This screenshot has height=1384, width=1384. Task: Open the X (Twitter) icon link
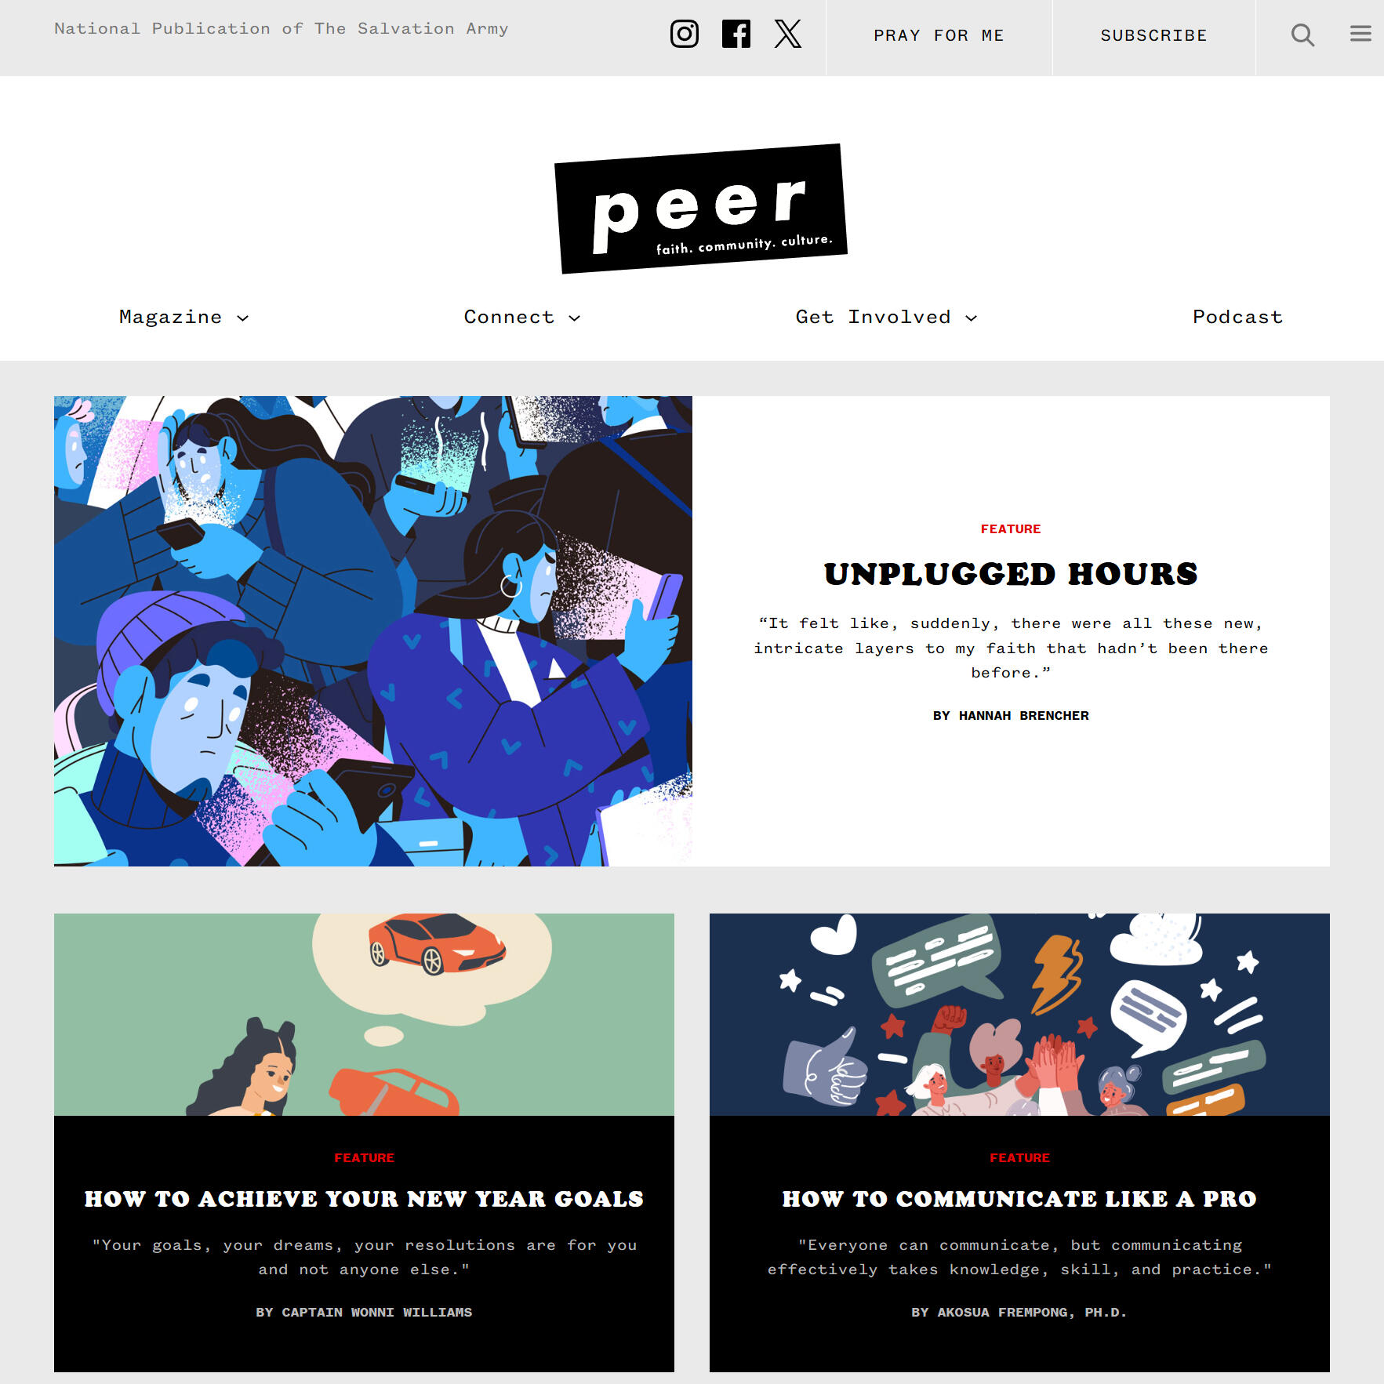pos(788,34)
